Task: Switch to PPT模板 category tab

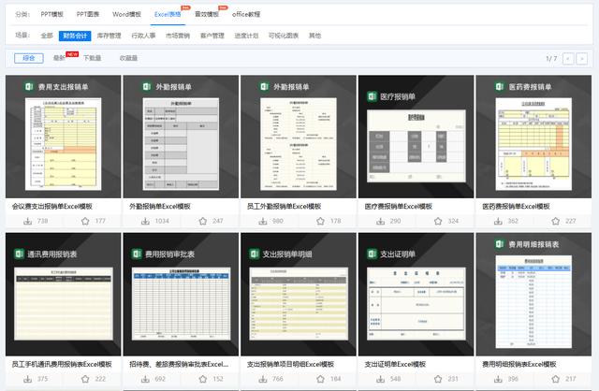Action: click(52, 15)
